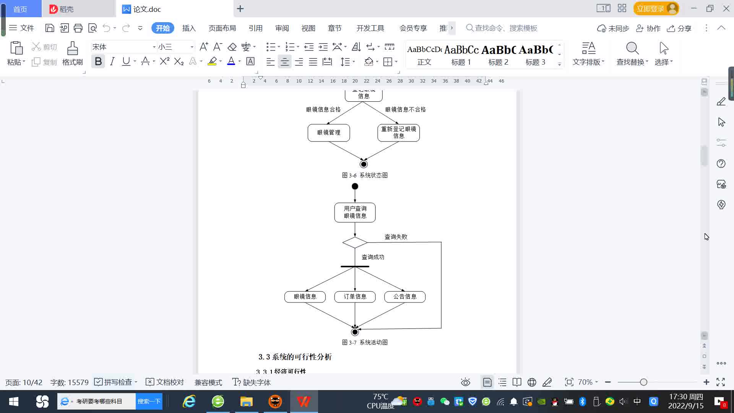Toggle Bold formatting
This screenshot has height=413, width=734.
(x=98, y=61)
